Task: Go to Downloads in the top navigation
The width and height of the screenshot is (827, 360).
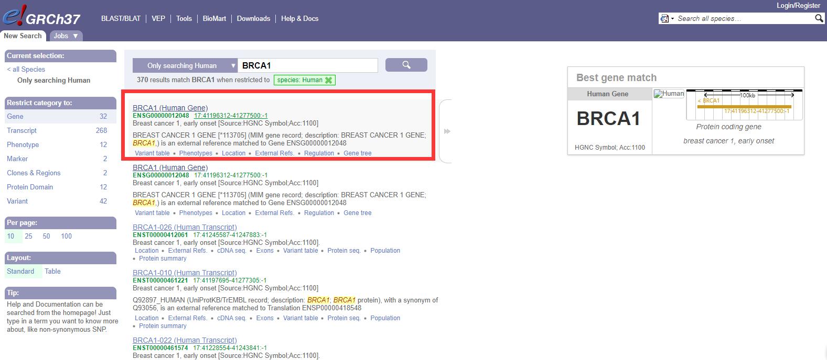Action: pos(253,18)
